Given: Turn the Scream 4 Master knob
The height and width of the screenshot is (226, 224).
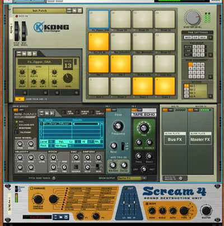Looking at the screenshot, I should coord(206,210).
